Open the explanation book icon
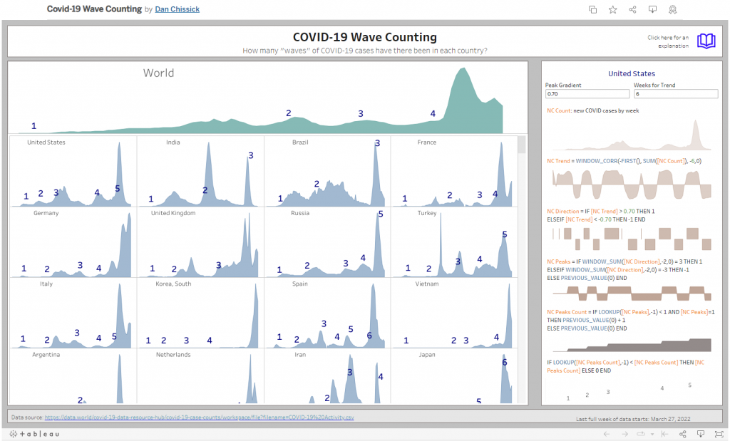Image resolution: width=730 pixels, height=441 pixels. 706,41
